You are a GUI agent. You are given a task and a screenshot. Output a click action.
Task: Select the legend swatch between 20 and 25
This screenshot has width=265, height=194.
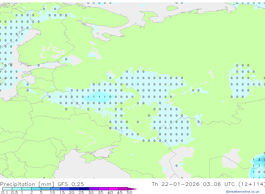[x=75, y=189]
